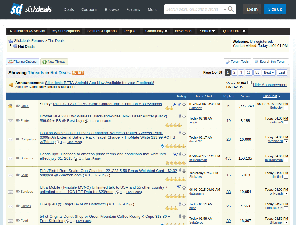Click the pin icon on the RULES sticky
300x225 pixels.
point(179,104)
